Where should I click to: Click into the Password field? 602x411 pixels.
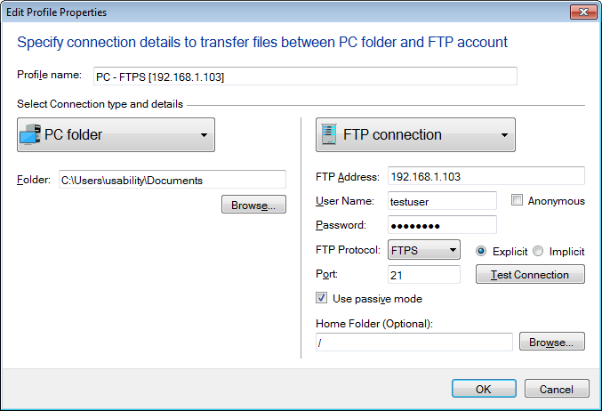[442, 225]
